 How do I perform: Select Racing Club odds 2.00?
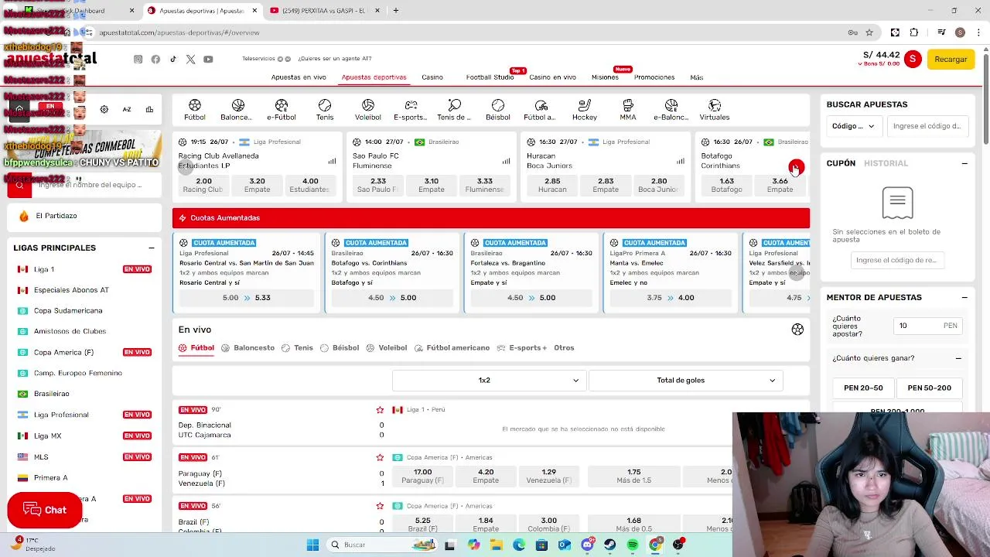coord(203,185)
